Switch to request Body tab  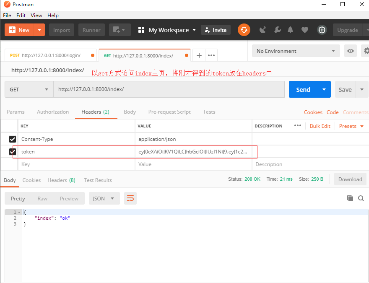pyautogui.click(x=130, y=112)
